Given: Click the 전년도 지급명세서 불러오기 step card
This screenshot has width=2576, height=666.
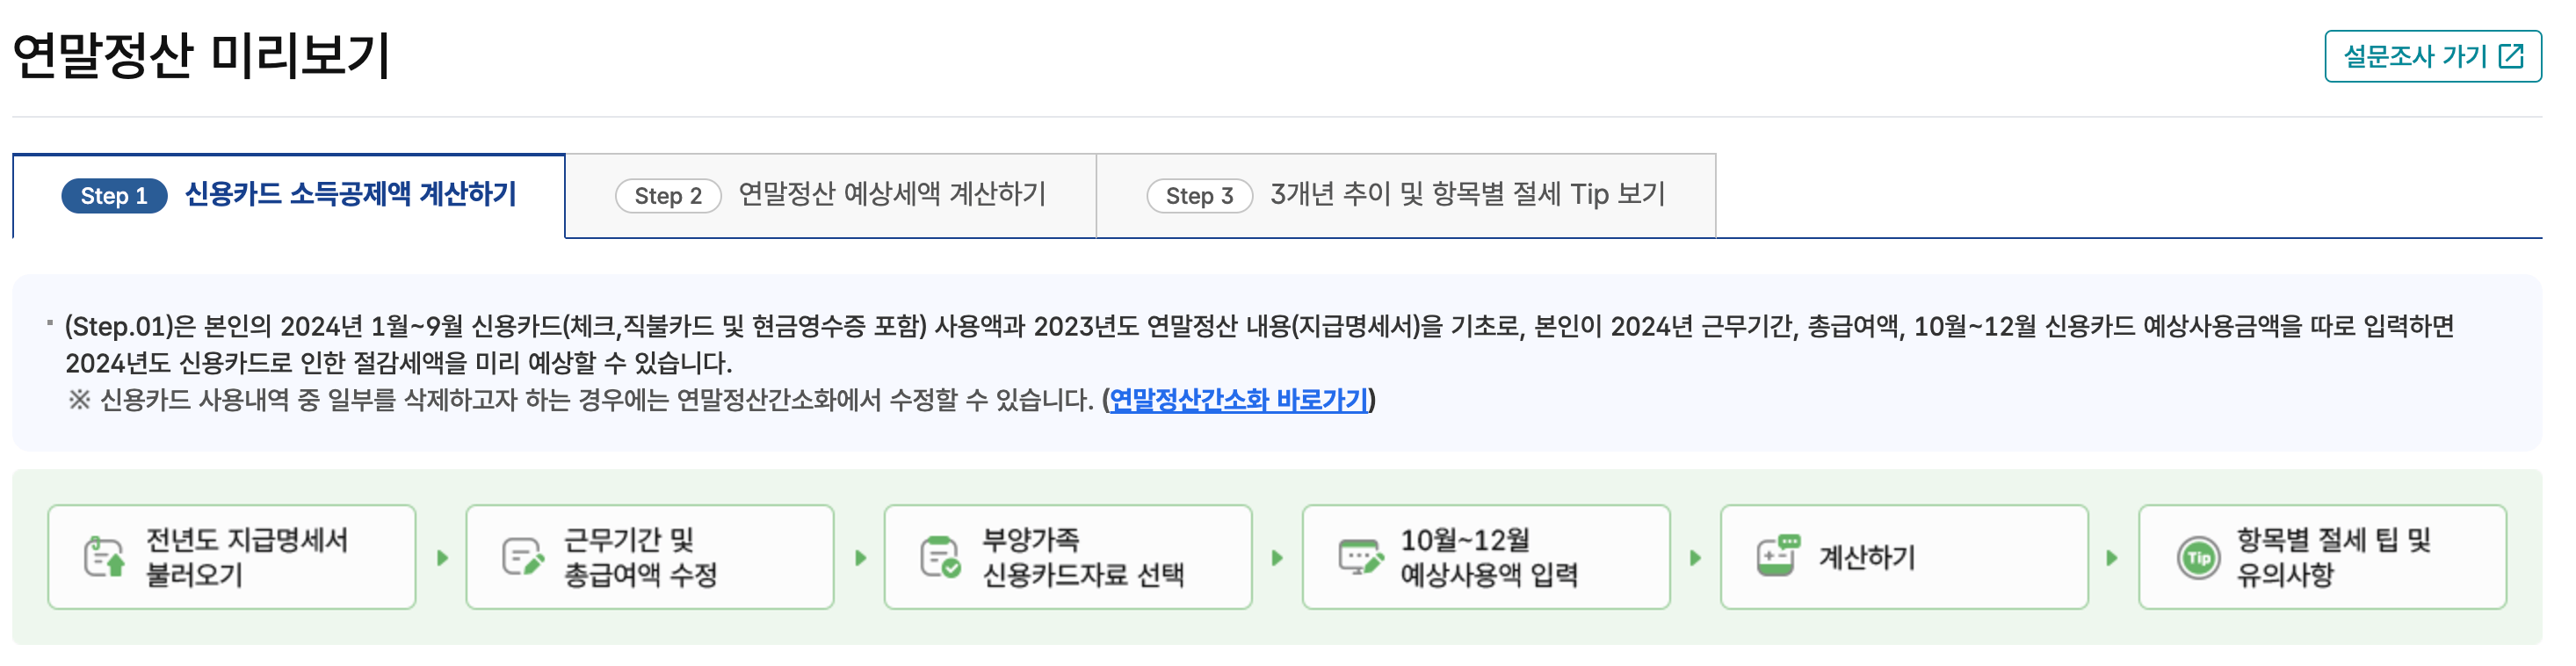Looking at the screenshot, I should [x=232, y=557].
